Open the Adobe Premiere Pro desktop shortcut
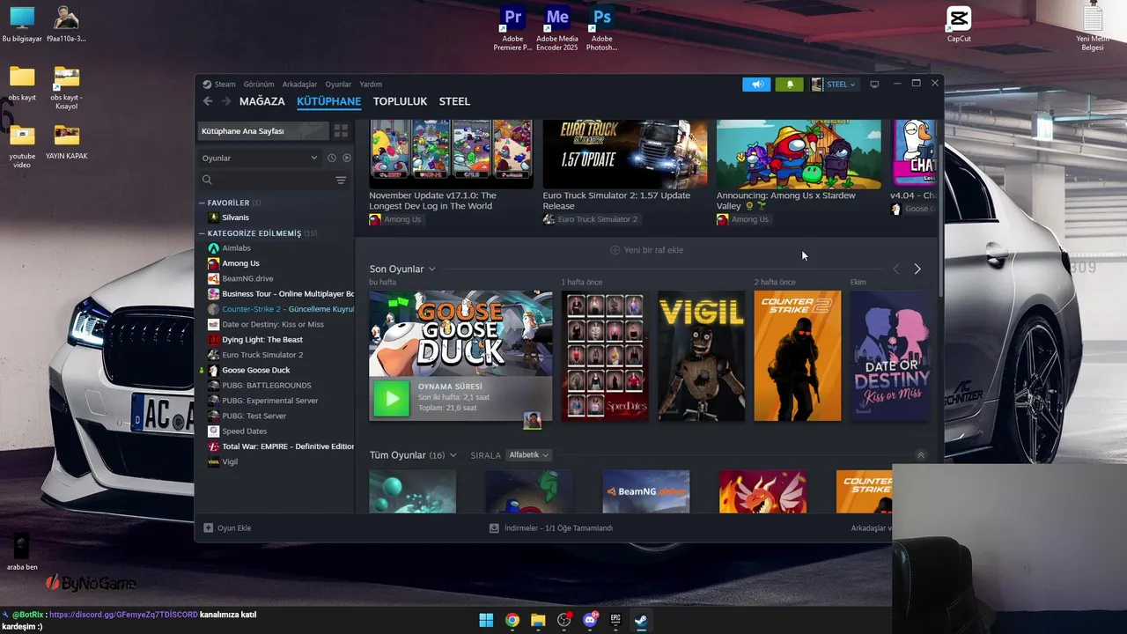The height and width of the screenshot is (634, 1127). [x=512, y=28]
